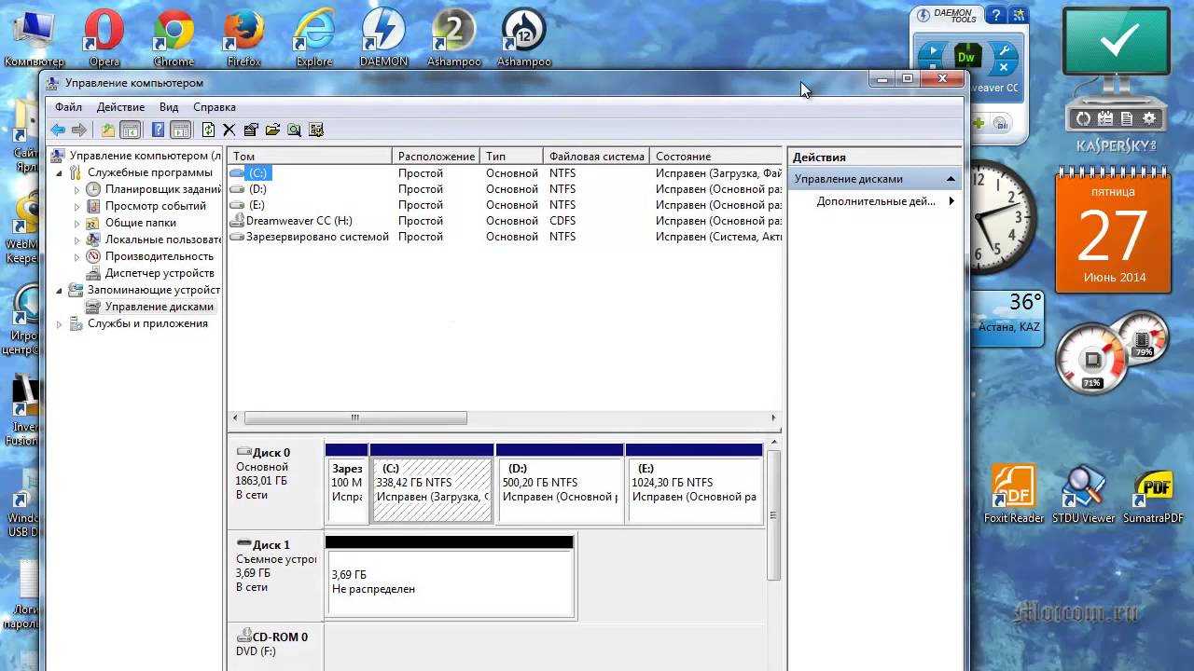Click the open folder toolbar icon
1194x671 pixels.
(x=272, y=130)
